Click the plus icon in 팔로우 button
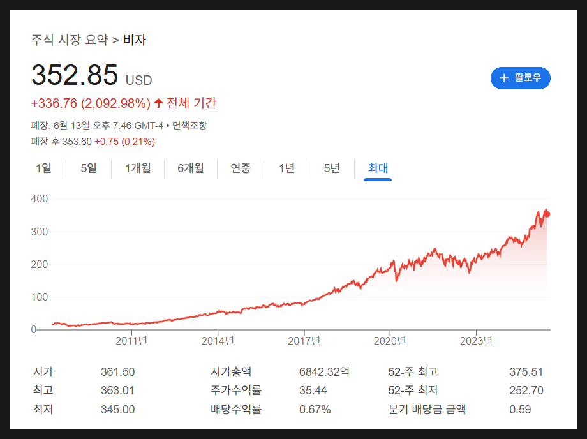This screenshot has width=587, height=439. 504,78
